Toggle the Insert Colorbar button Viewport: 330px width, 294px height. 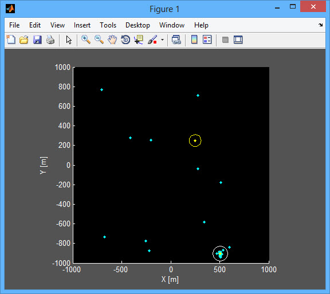(x=194, y=40)
